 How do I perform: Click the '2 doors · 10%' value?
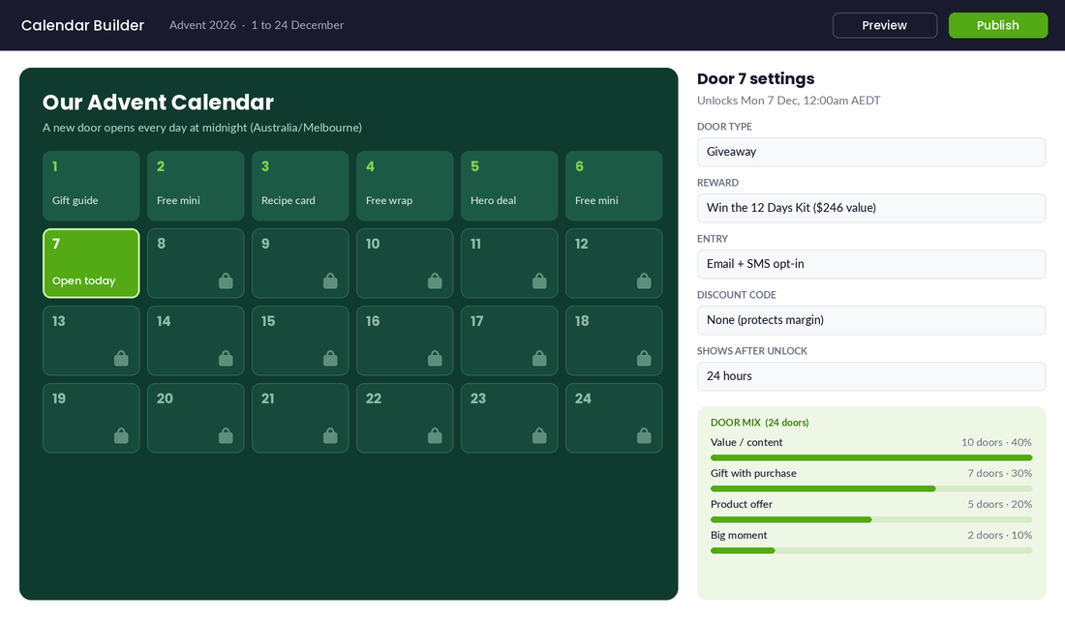coord(1000,536)
